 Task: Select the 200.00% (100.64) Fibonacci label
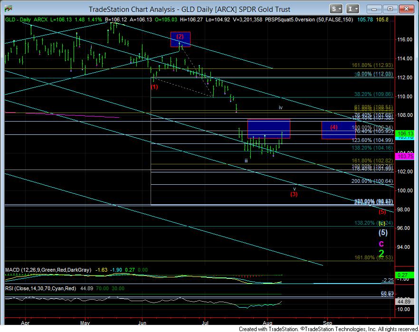[x=372, y=181]
